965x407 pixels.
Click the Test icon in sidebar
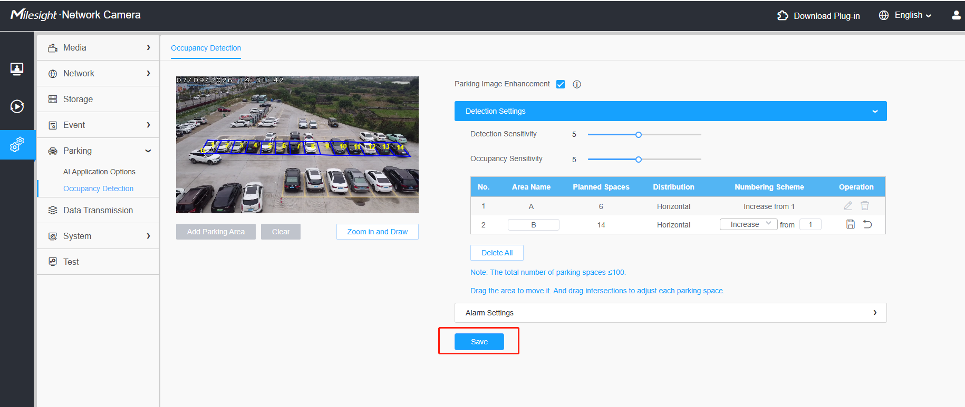(x=53, y=262)
